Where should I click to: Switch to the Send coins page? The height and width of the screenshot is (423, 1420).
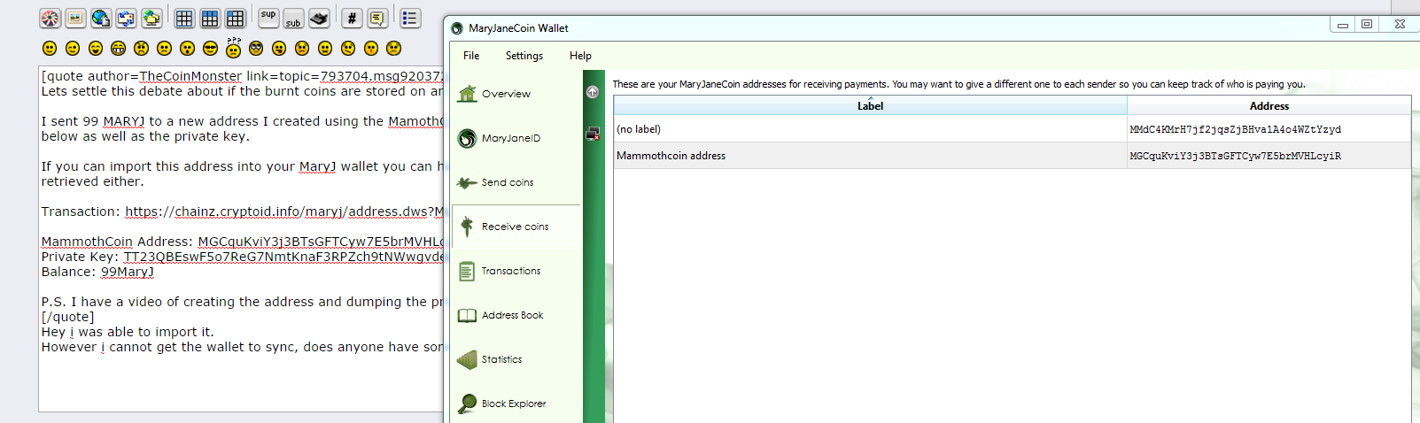pyautogui.click(x=517, y=182)
